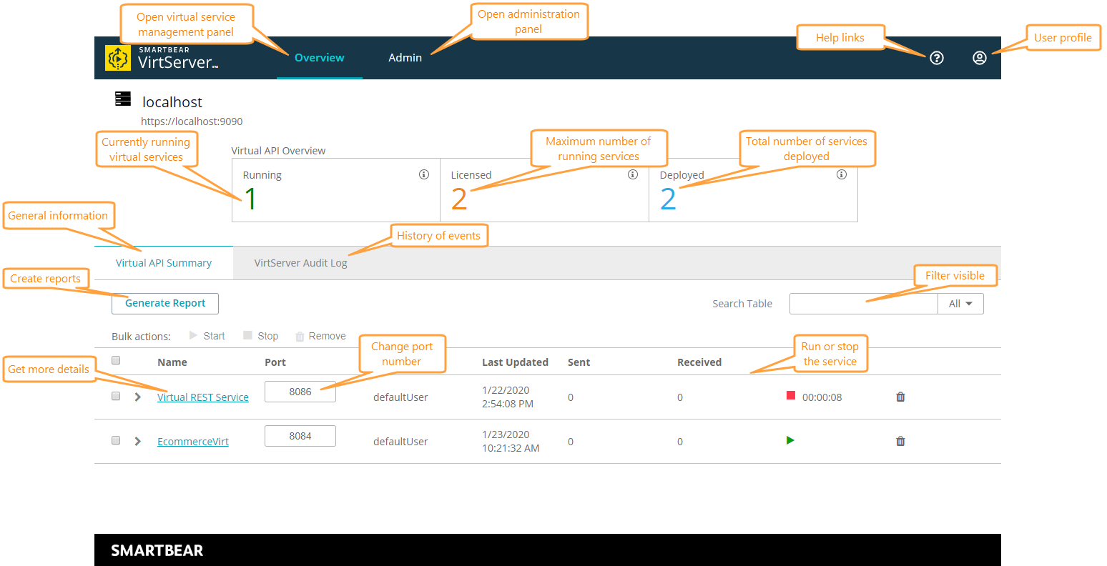Image resolution: width=1107 pixels, height=566 pixels.
Task: Click the Virtual API Overview label
Action: [279, 151]
